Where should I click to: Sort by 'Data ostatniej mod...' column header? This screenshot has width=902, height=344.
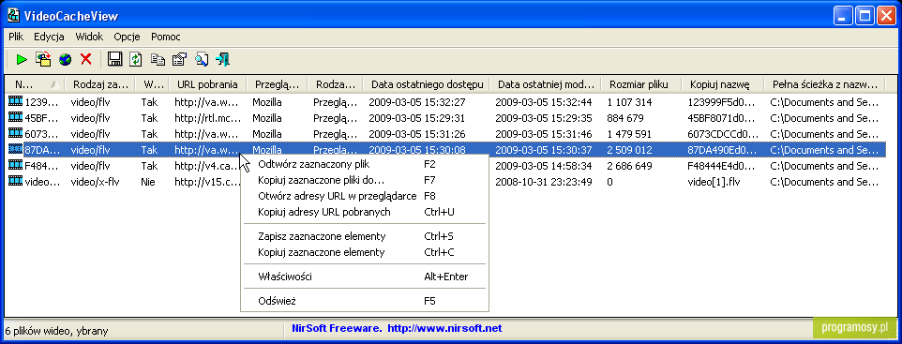[546, 84]
